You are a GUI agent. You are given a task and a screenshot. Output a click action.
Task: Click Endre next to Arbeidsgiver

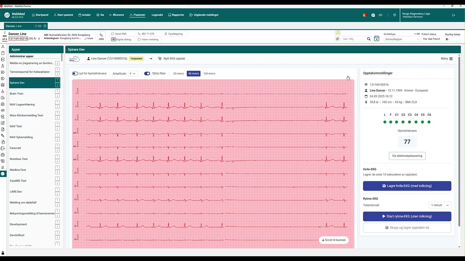[x=89, y=38]
